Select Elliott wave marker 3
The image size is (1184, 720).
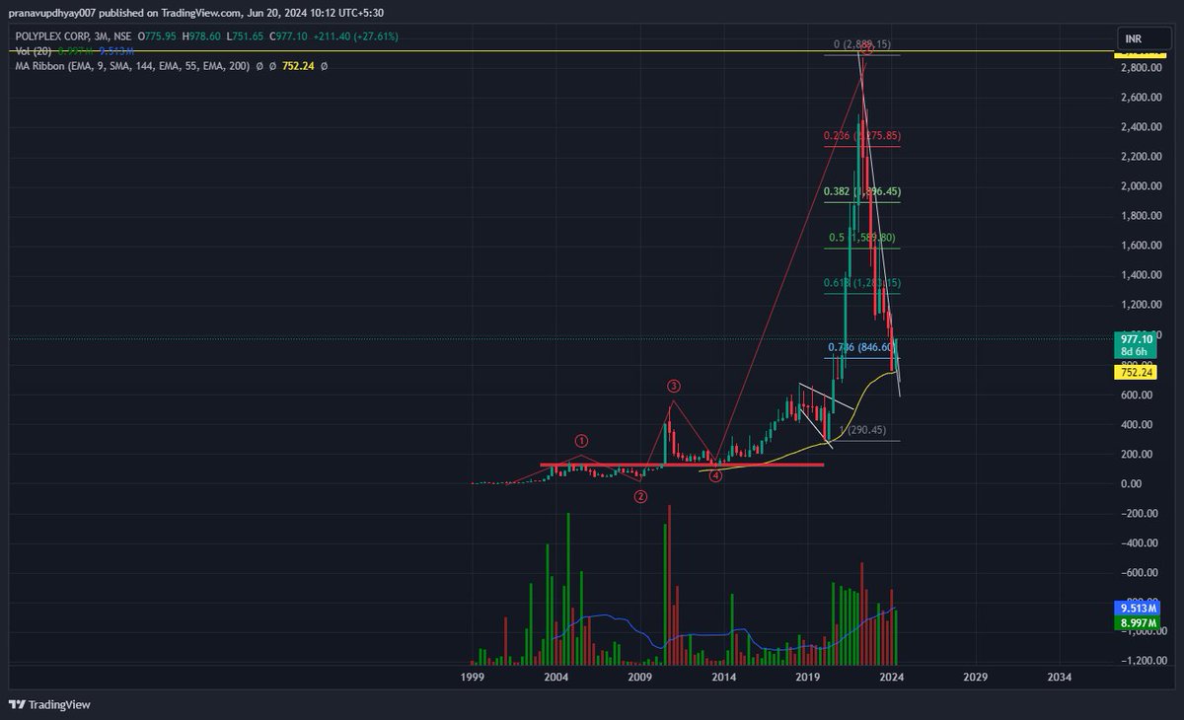coord(673,386)
